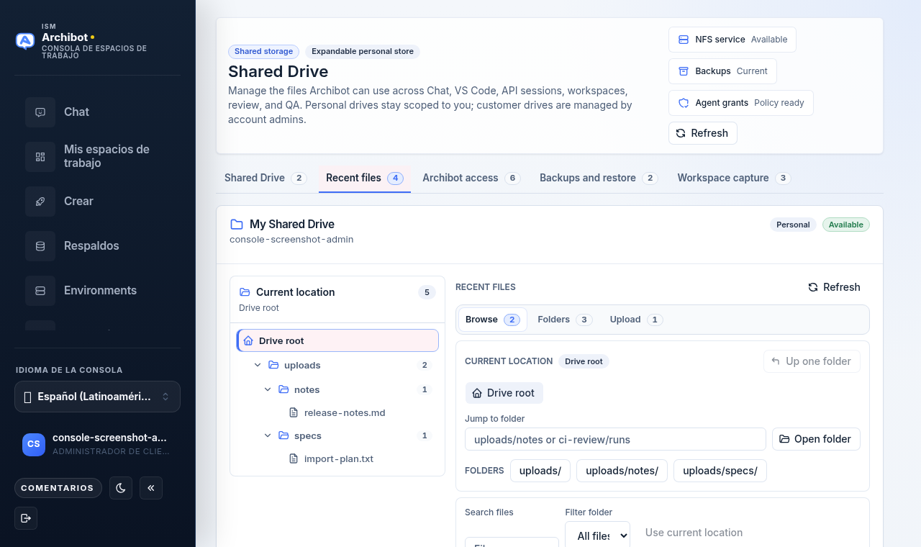921x547 pixels.
Task: Click the CS user avatar
Action: [x=34, y=445]
